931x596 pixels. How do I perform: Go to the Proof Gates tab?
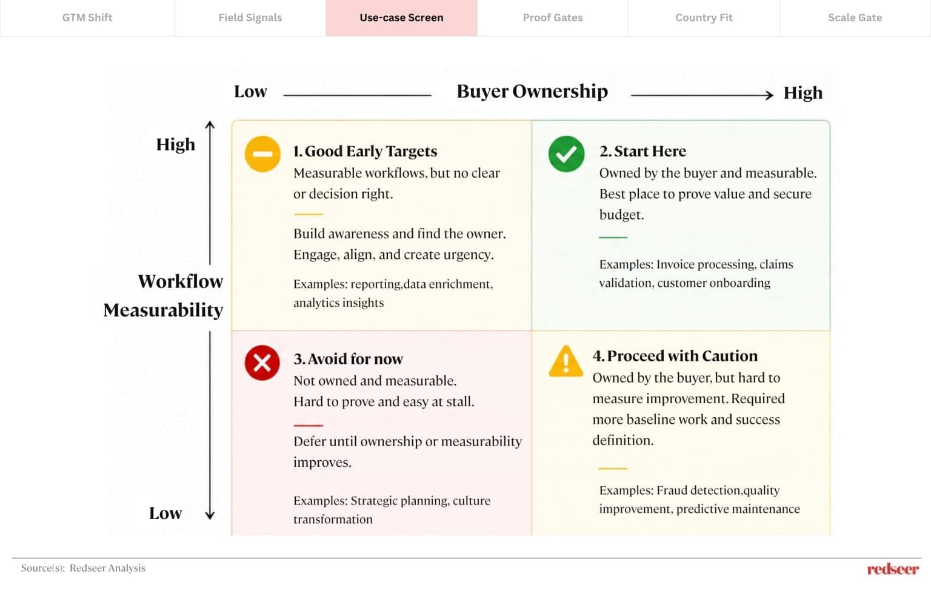553,18
